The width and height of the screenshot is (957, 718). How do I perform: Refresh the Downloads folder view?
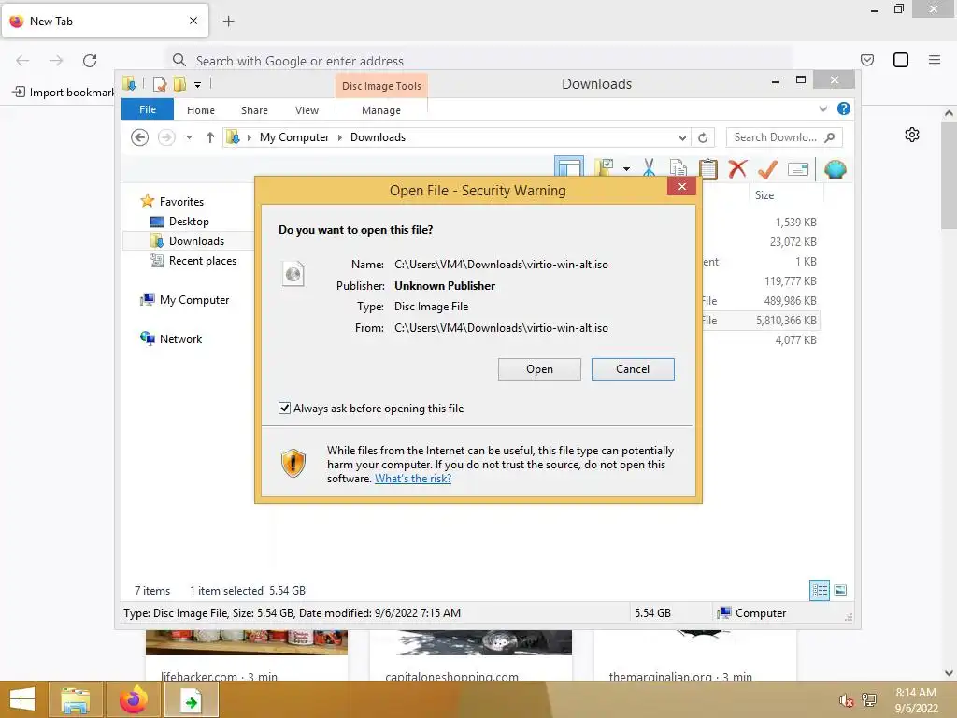pyautogui.click(x=703, y=137)
